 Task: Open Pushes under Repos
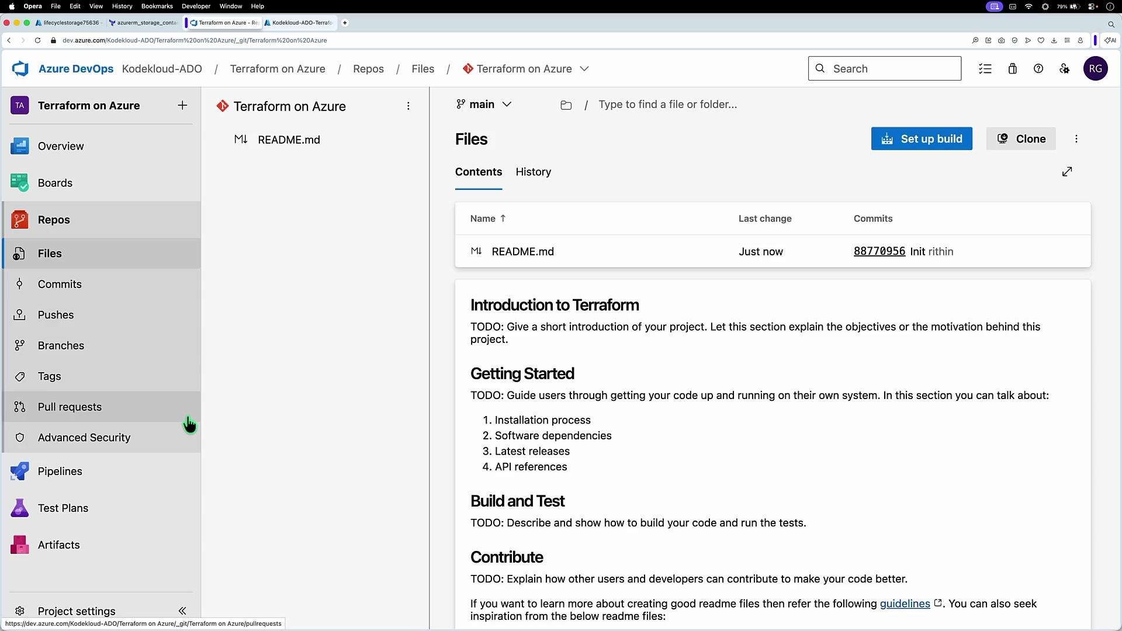(x=102, y=315)
